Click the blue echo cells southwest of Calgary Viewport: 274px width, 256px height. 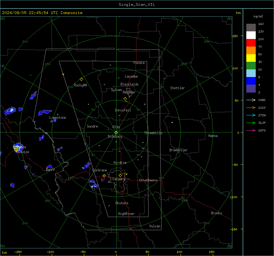tap(93, 184)
